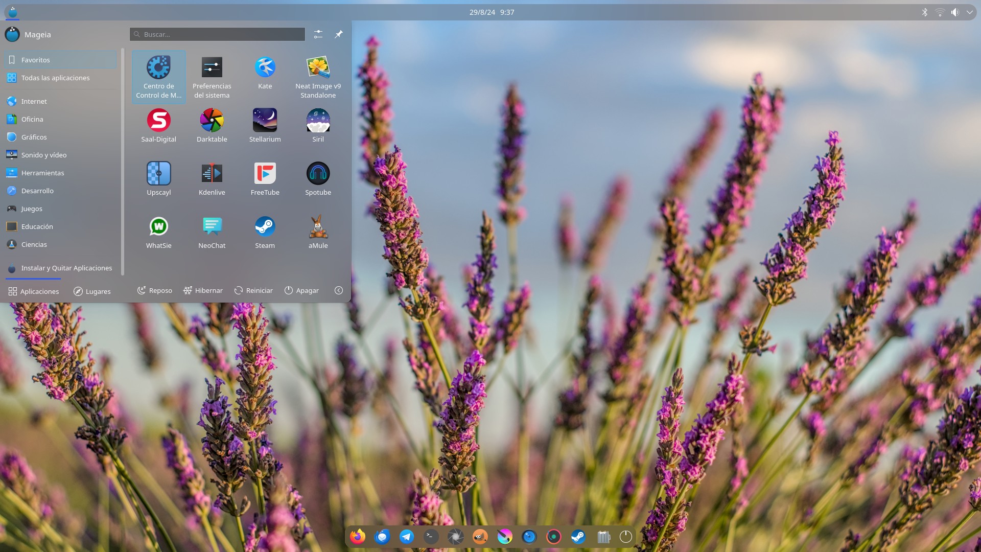This screenshot has width=981, height=552.
Task: Open Instalar y Quitar Aplicaciones
Action: point(60,268)
